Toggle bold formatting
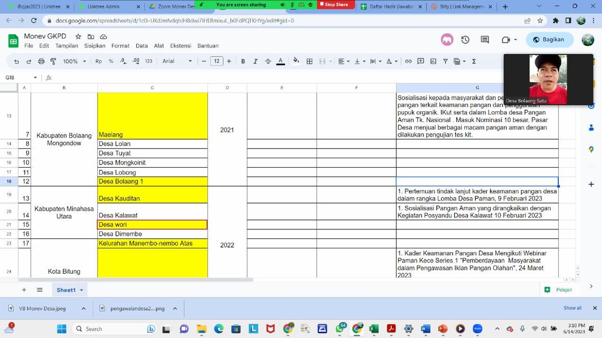 pos(243,62)
